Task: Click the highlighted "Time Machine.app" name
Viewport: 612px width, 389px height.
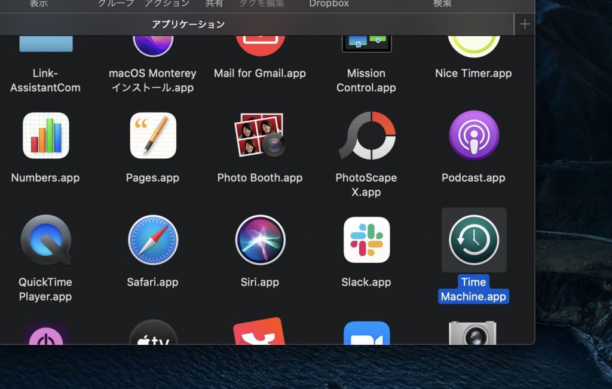Action: (x=473, y=289)
